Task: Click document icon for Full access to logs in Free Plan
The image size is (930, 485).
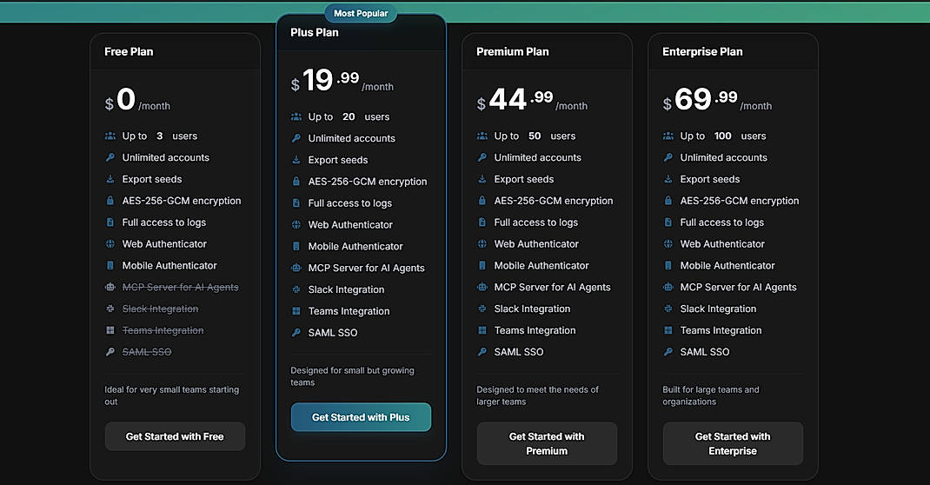Action: [x=110, y=223]
